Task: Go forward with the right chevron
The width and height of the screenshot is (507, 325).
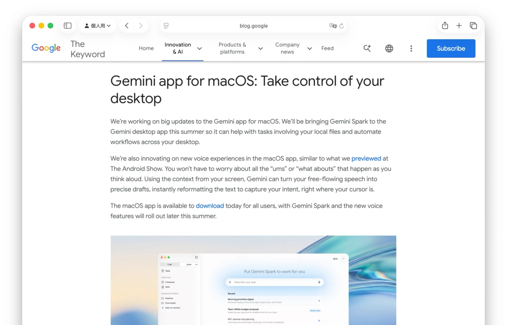Action: click(141, 26)
